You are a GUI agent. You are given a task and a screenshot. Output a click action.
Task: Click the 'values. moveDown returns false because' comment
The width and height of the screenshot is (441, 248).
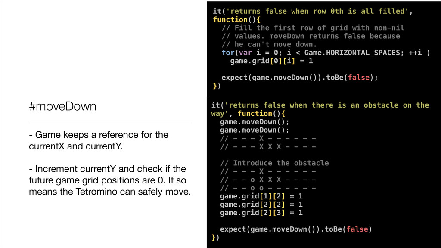(311, 36)
